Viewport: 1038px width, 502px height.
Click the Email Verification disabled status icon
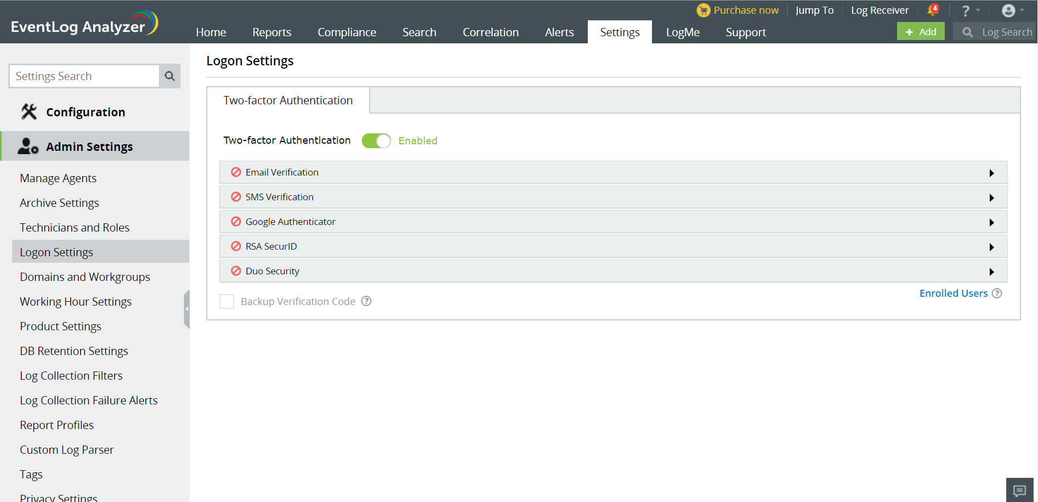point(236,172)
